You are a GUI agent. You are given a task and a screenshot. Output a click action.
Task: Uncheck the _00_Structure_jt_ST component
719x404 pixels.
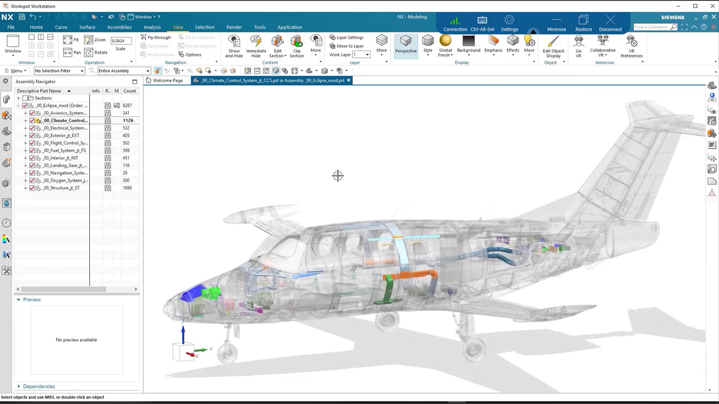[x=32, y=188]
